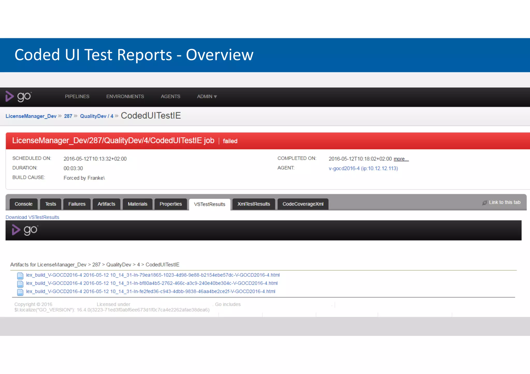Screen dimensions: 530x374
Task: Open the CodeCoverageXml tab
Action: pyautogui.click(x=303, y=204)
